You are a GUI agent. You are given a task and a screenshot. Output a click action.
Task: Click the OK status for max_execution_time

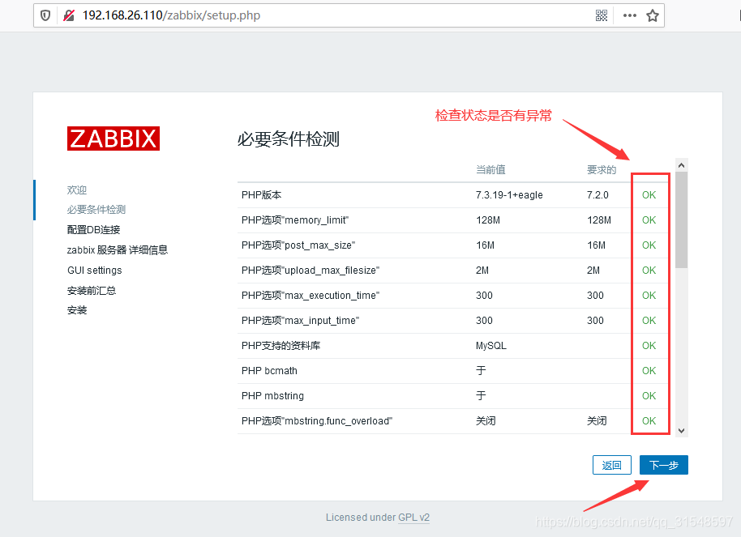coord(649,295)
